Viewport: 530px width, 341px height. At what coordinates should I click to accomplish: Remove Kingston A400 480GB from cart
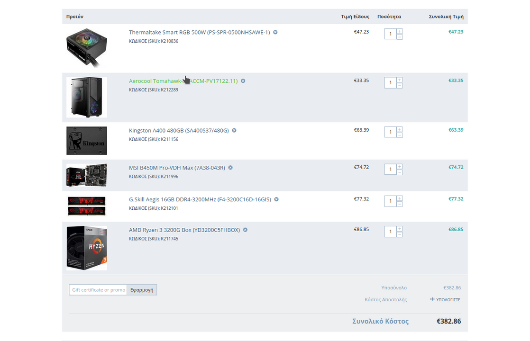click(x=234, y=130)
